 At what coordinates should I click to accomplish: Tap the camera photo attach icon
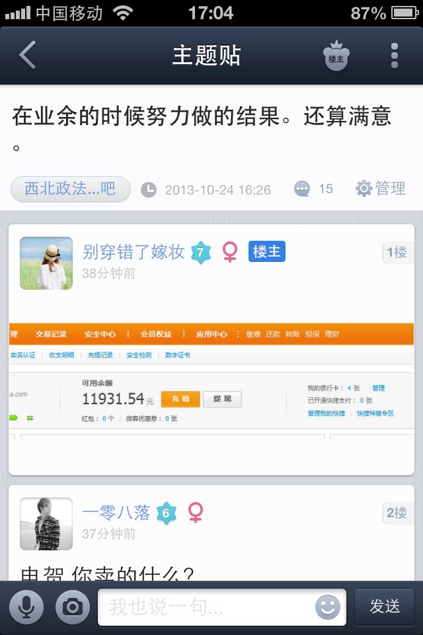pos(73,607)
